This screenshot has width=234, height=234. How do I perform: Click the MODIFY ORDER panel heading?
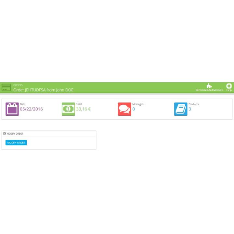[x=15, y=134]
